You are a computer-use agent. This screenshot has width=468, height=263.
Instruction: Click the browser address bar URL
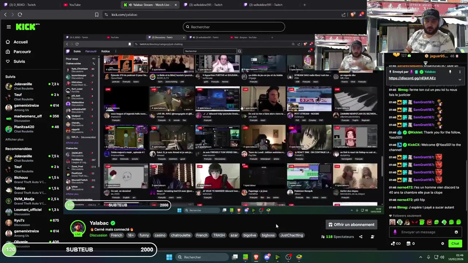click(x=124, y=15)
